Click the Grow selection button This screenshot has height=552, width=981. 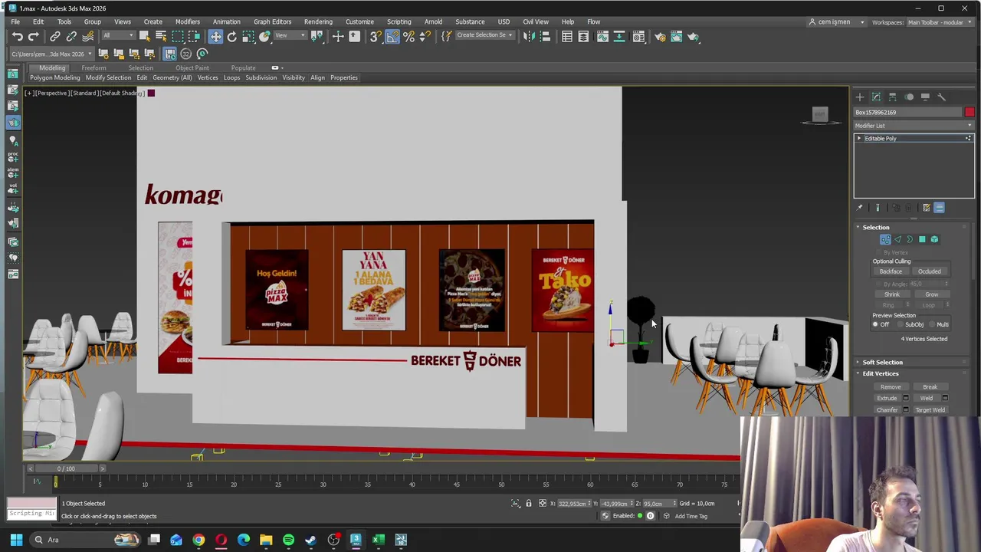tap(931, 294)
